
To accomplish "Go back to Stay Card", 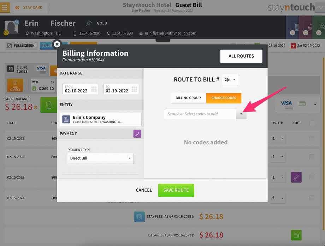I will pos(30,7).
